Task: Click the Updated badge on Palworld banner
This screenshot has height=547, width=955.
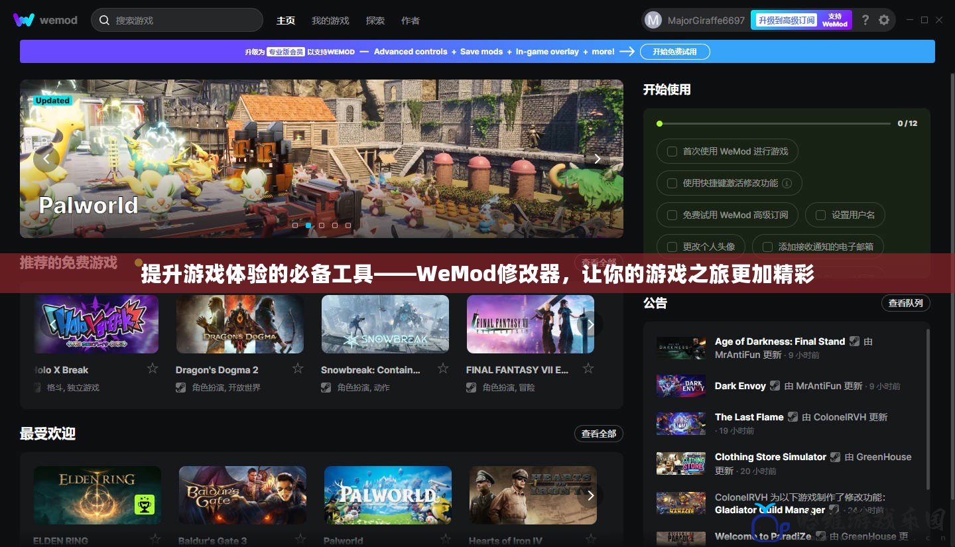Action: [52, 101]
